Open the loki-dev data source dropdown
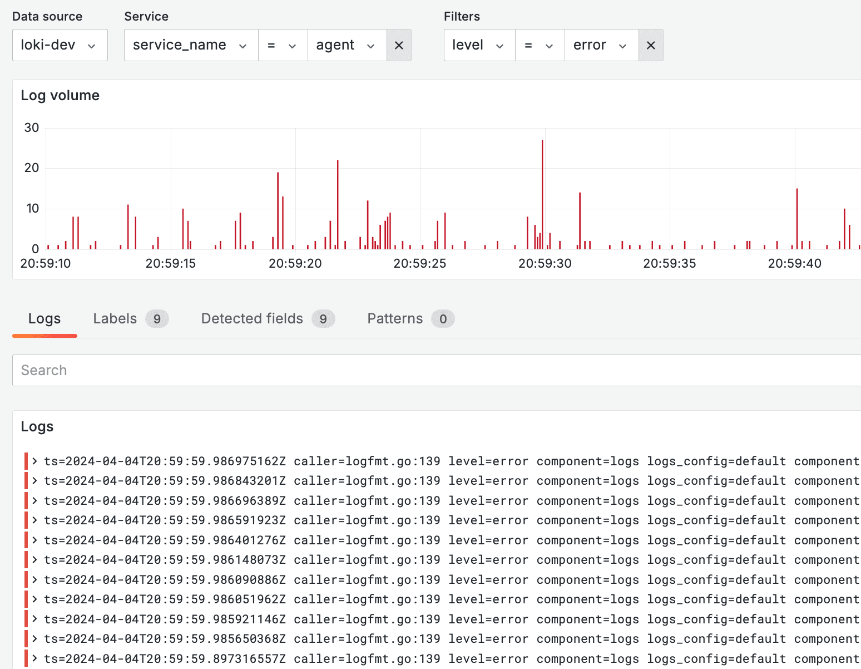 coord(60,45)
